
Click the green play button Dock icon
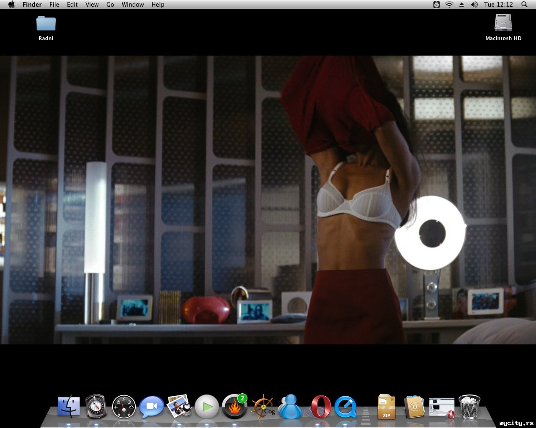(x=207, y=407)
